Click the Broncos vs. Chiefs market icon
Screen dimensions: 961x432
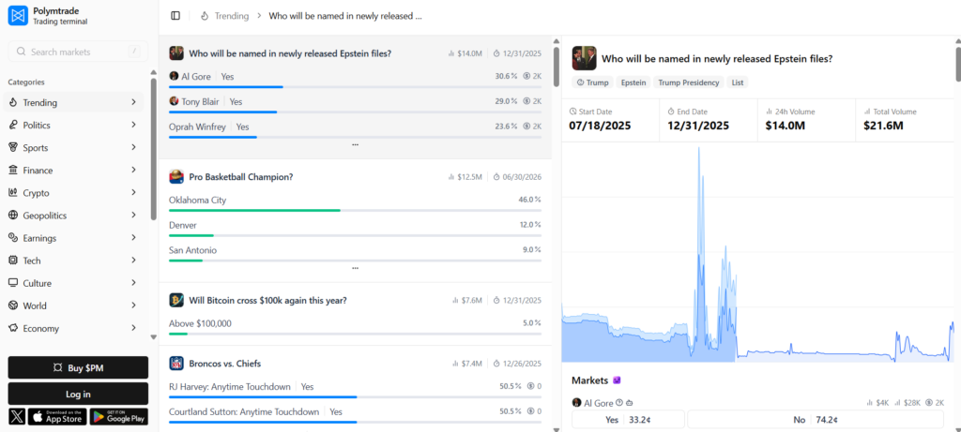coord(175,363)
